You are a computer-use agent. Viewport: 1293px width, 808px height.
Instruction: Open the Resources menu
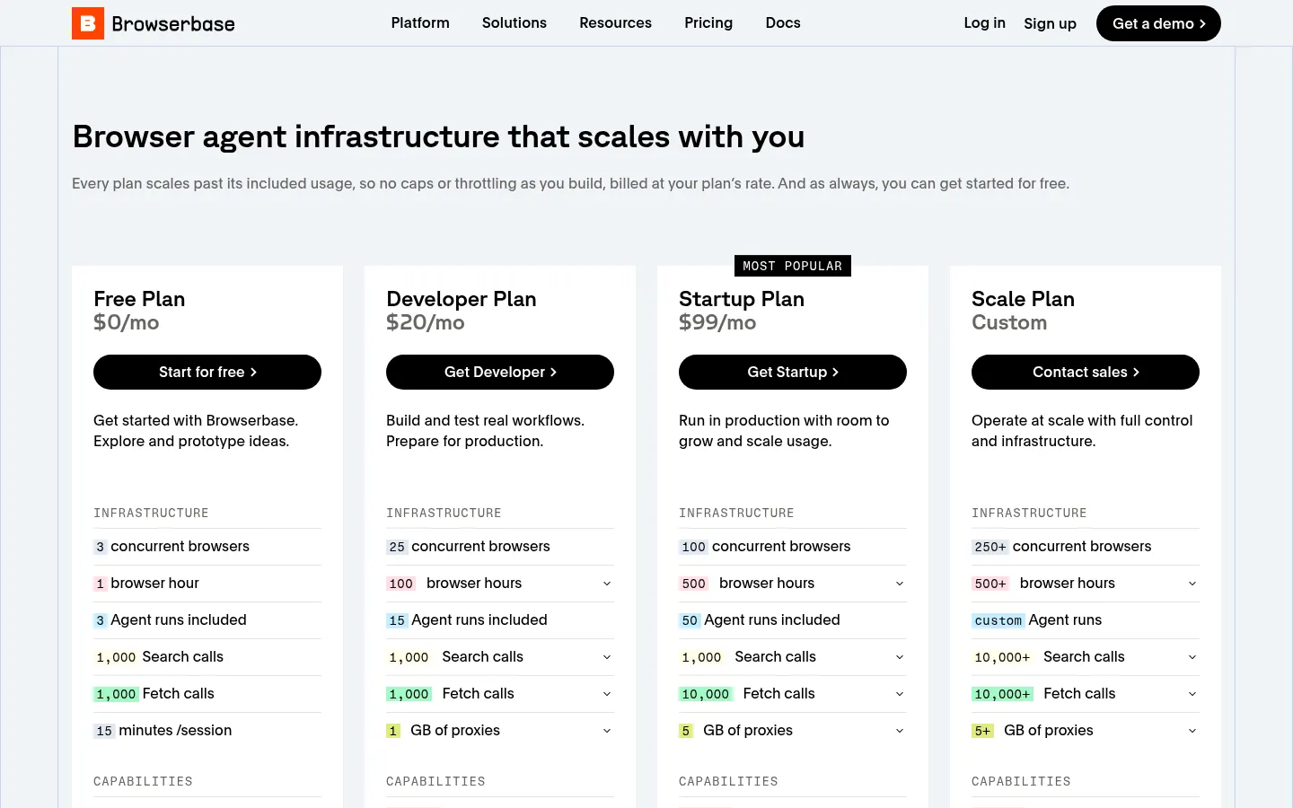click(615, 23)
